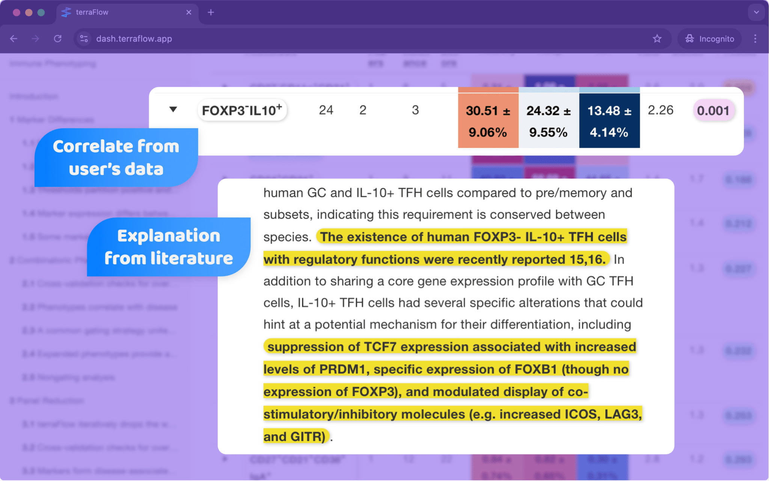The image size is (769, 481).
Task: Reload the page with refresh icon
Action: pos(57,39)
